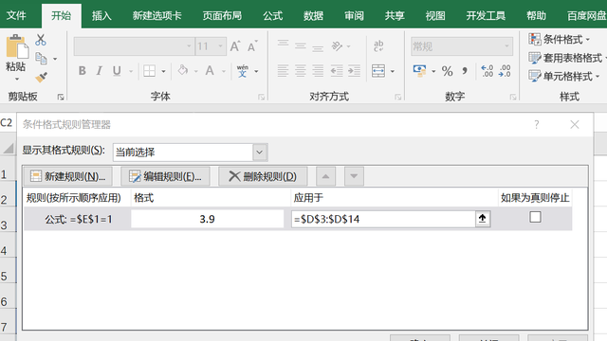This screenshot has width=607, height=341.
Task: Apply Percent style
Action: click(x=447, y=71)
